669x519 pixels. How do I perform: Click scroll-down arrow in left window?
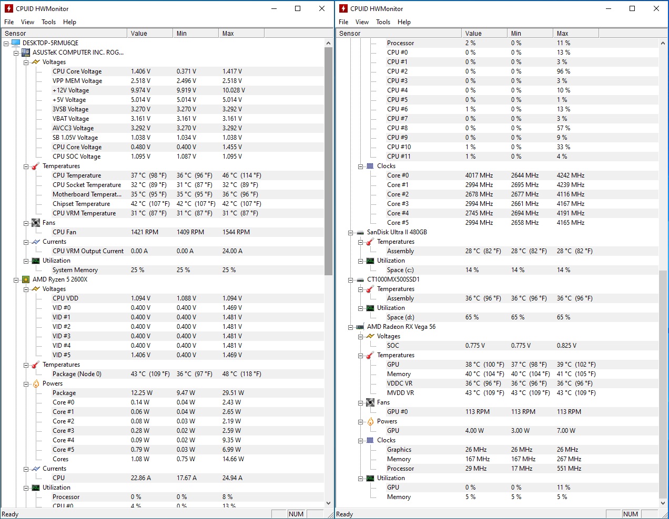(x=329, y=503)
